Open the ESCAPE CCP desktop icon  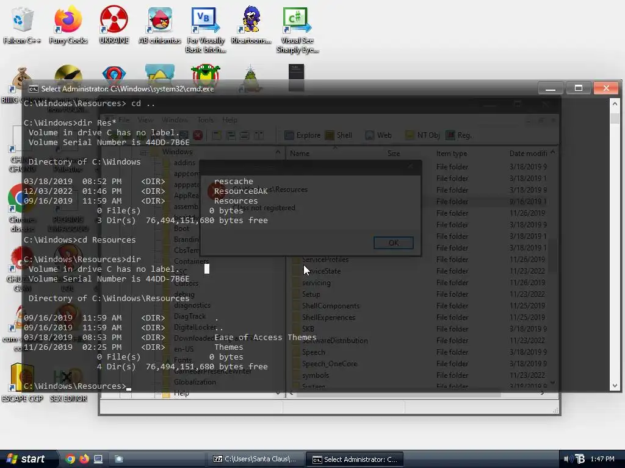point(22,383)
